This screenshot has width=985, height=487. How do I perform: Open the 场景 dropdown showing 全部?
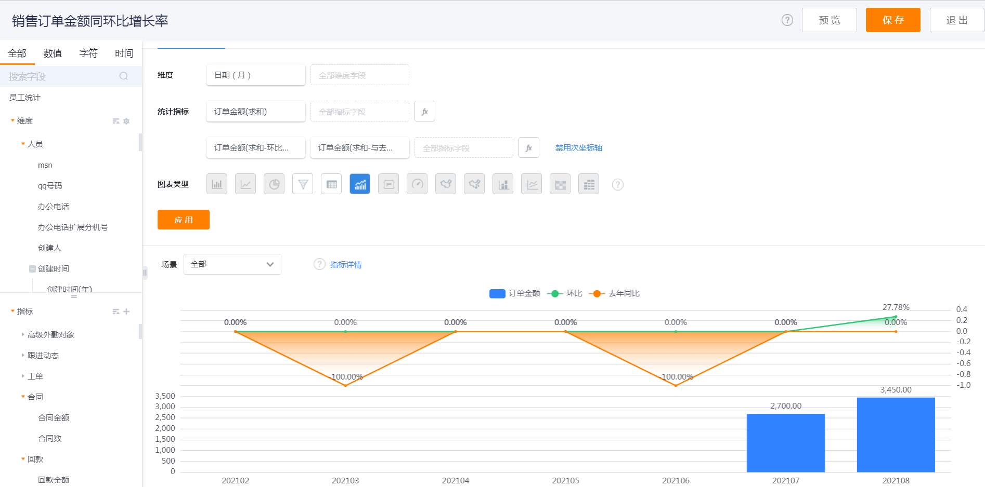click(x=232, y=264)
